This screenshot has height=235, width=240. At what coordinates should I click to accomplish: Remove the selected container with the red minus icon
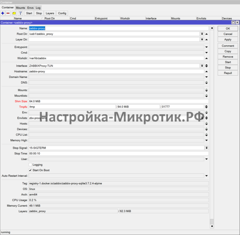point(8,13)
